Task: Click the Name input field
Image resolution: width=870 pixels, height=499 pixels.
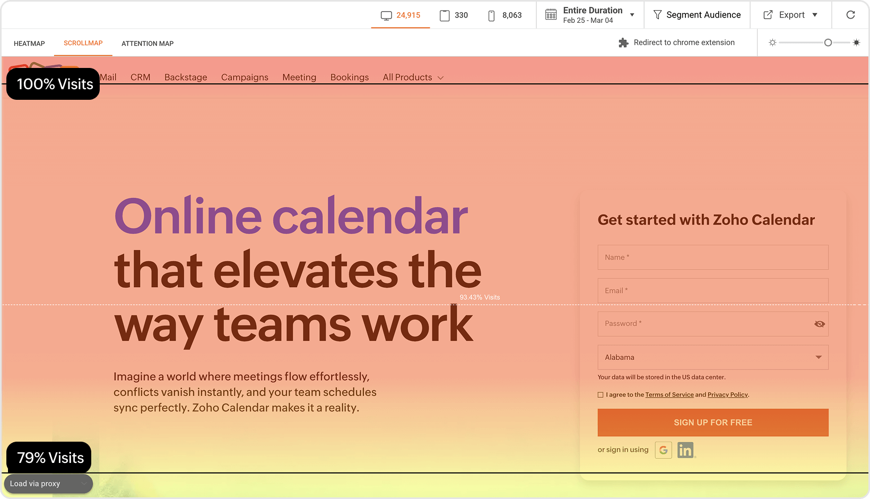Action: [x=713, y=257]
